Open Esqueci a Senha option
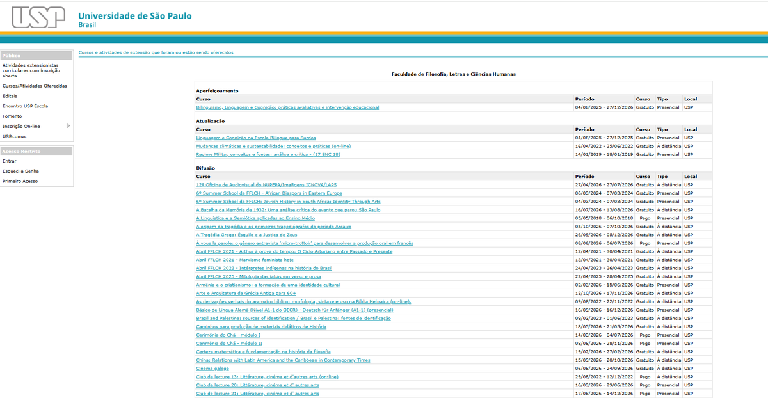Image resolution: width=768 pixels, height=398 pixels. pyautogui.click(x=20, y=171)
